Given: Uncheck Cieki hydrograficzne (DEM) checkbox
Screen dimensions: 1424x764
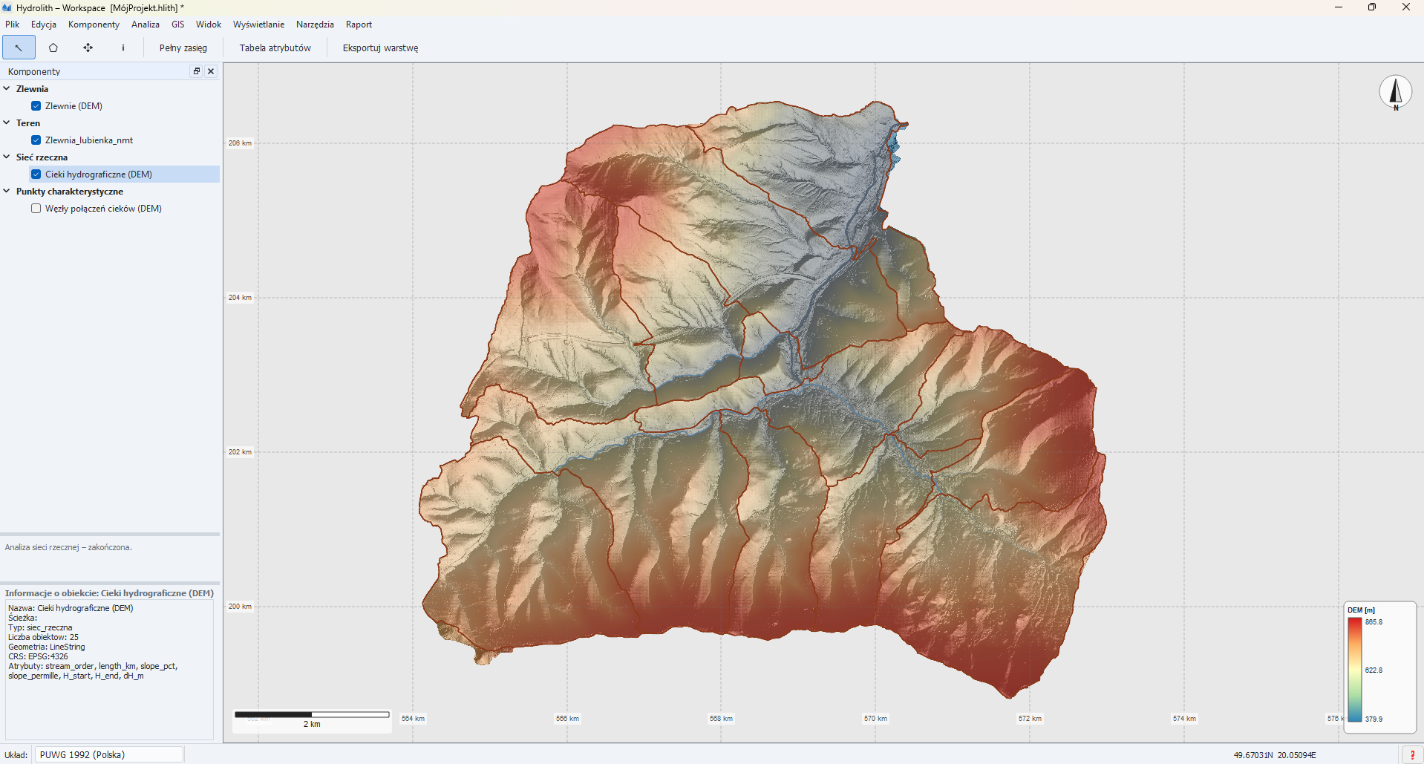Looking at the screenshot, I should point(36,174).
